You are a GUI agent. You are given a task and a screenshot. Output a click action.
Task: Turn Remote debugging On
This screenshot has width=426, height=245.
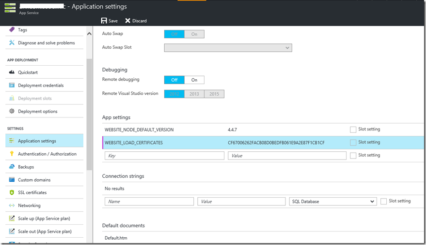pyautogui.click(x=194, y=80)
